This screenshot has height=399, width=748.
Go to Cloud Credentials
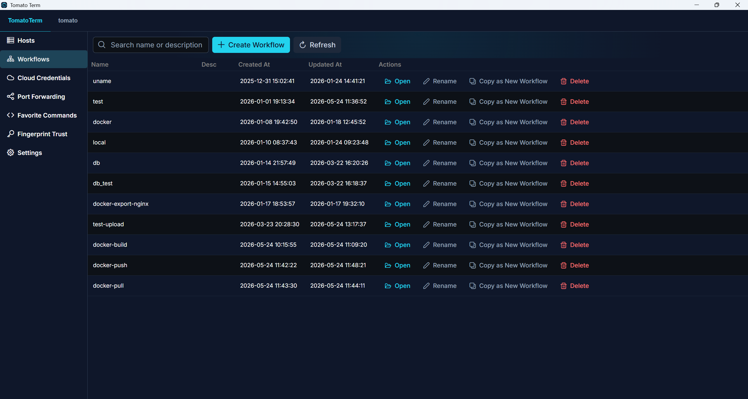coord(44,78)
